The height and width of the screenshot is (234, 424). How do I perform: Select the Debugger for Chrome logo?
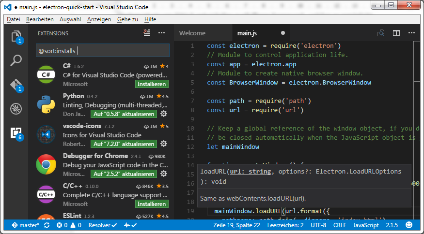pyautogui.click(x=46, y=164)
